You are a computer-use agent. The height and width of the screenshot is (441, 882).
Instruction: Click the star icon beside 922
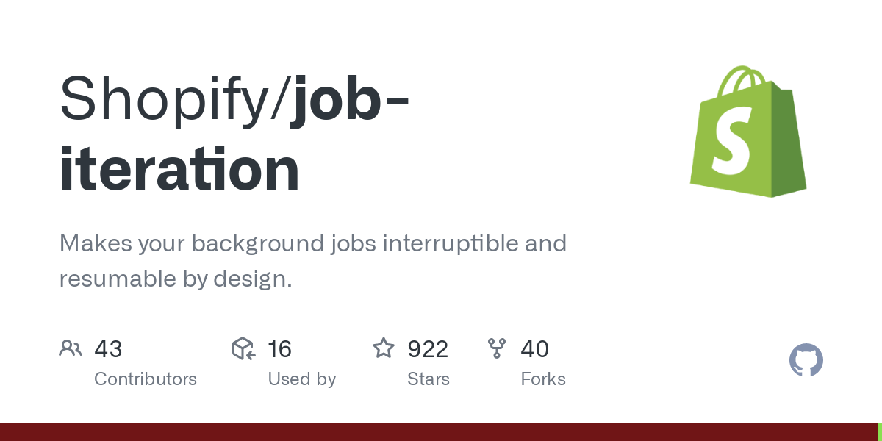click(384, 348)
